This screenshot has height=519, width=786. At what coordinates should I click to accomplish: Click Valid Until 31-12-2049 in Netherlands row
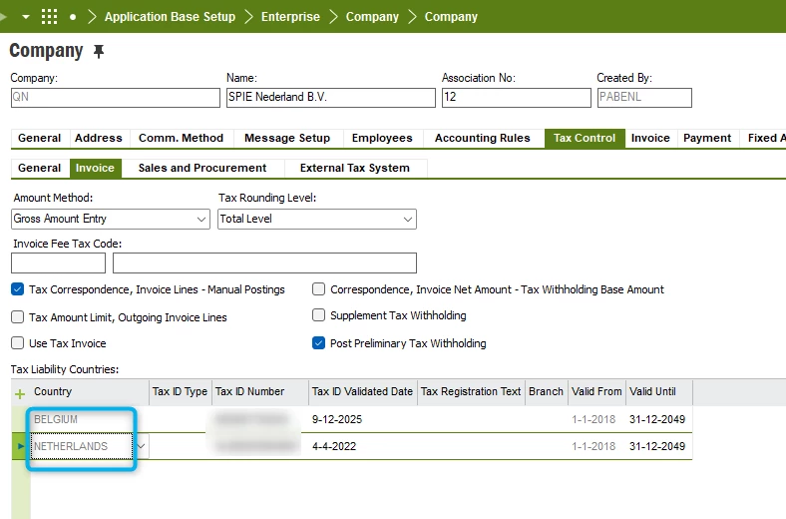click(657, 446)
